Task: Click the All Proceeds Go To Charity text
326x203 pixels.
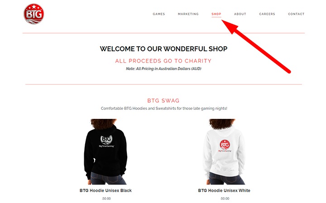Action: [163, 61]
